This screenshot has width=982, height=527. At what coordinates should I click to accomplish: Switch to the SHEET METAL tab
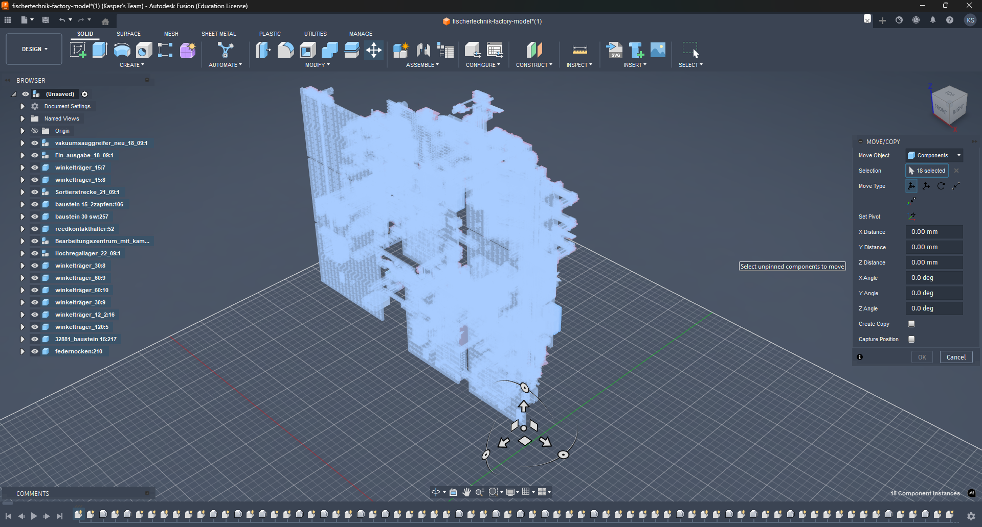[218, 34]
